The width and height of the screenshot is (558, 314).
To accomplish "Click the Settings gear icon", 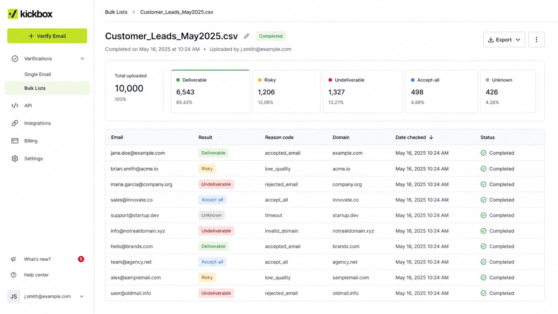I will click(15, 158).
